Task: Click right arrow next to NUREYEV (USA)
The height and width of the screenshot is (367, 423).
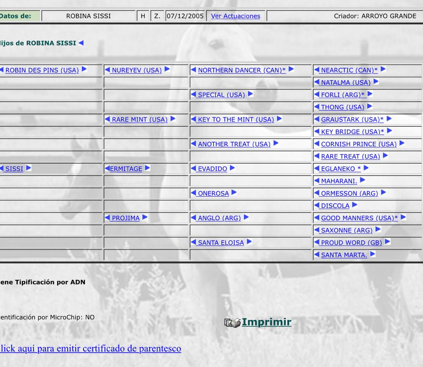Action: pos(167,69)
